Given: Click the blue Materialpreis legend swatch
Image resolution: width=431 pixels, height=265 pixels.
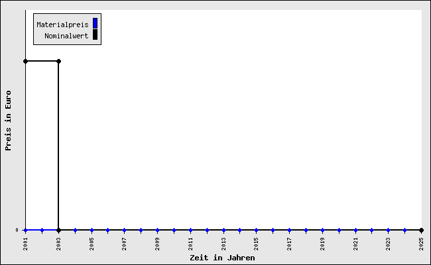Looking at the screenshot, I should click(95, 24).
